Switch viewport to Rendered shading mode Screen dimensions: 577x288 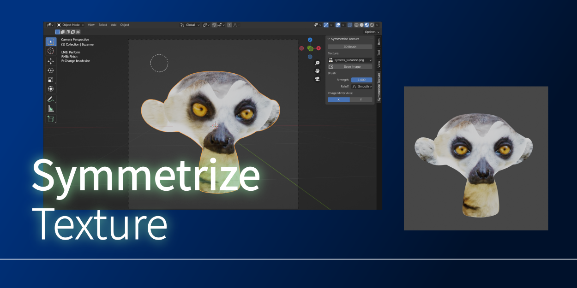pyautogui.click(x=372, y=25)
